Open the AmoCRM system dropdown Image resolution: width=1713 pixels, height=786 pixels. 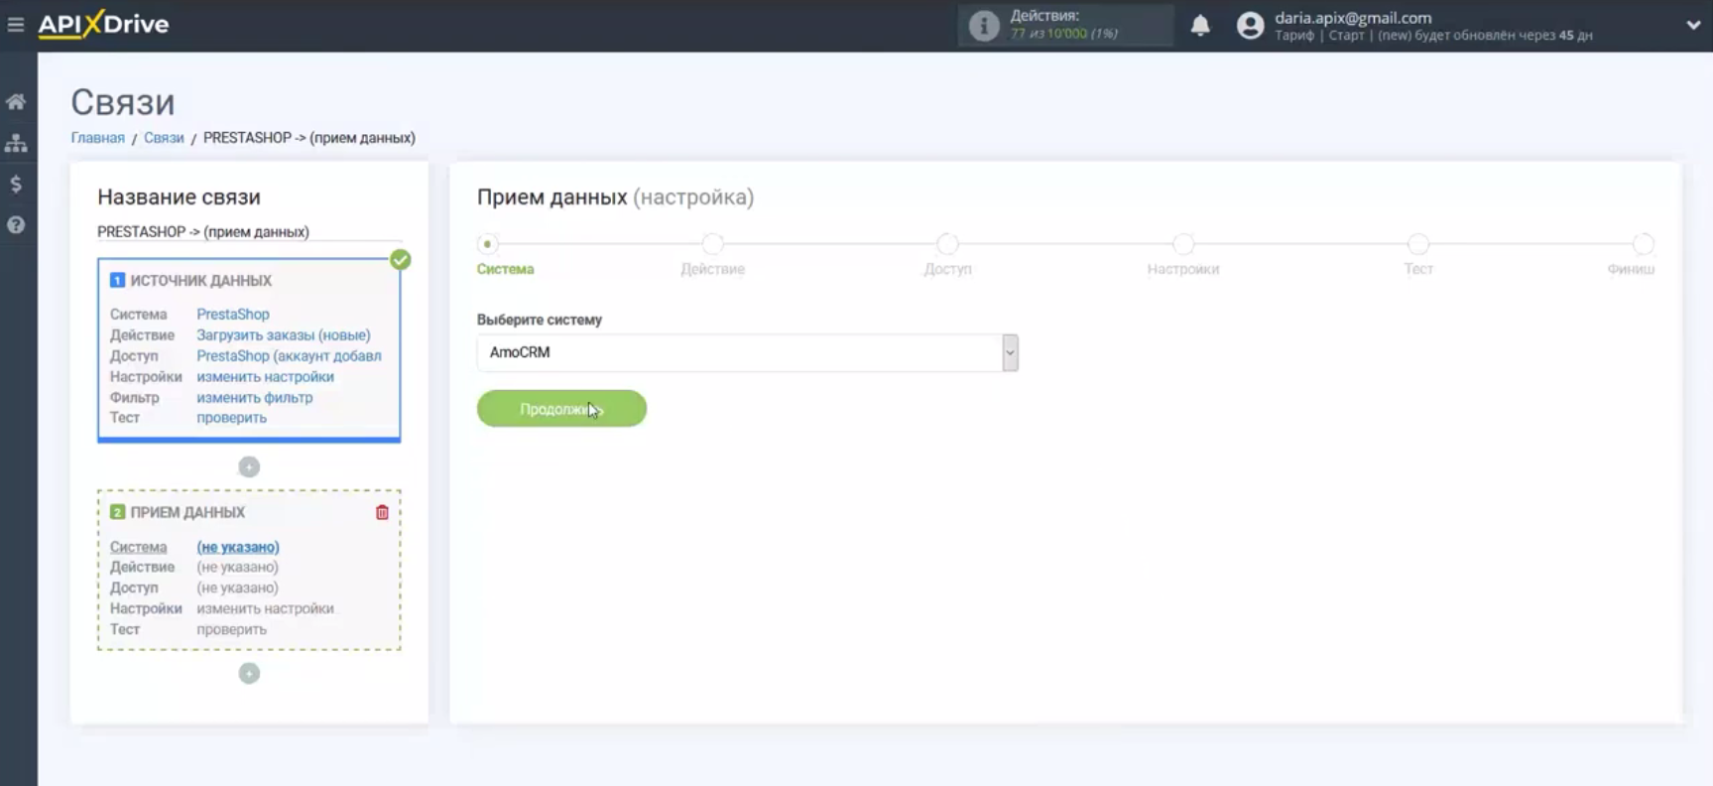pos(747,352)
